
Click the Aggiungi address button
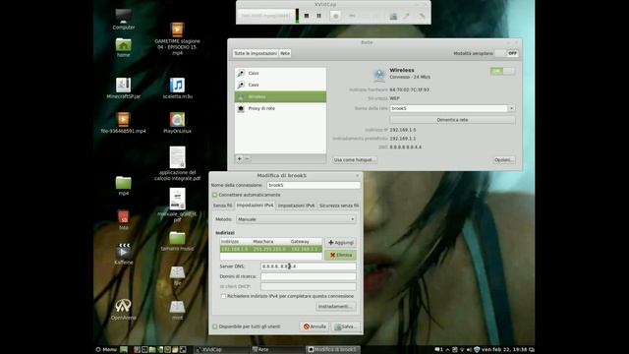(340, 243)
